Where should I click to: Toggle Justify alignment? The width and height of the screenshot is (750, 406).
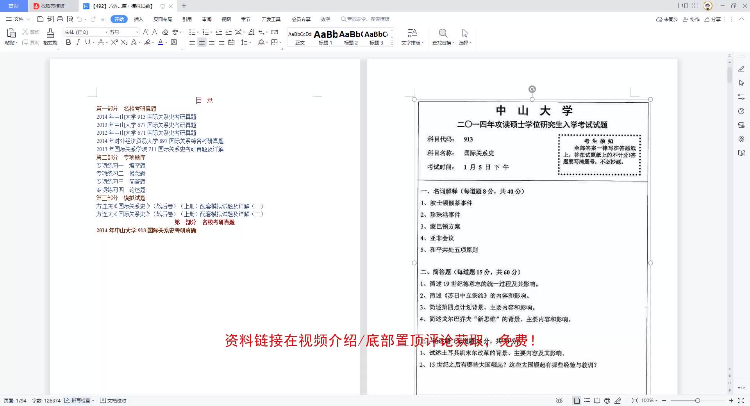[x=221, y=42]
